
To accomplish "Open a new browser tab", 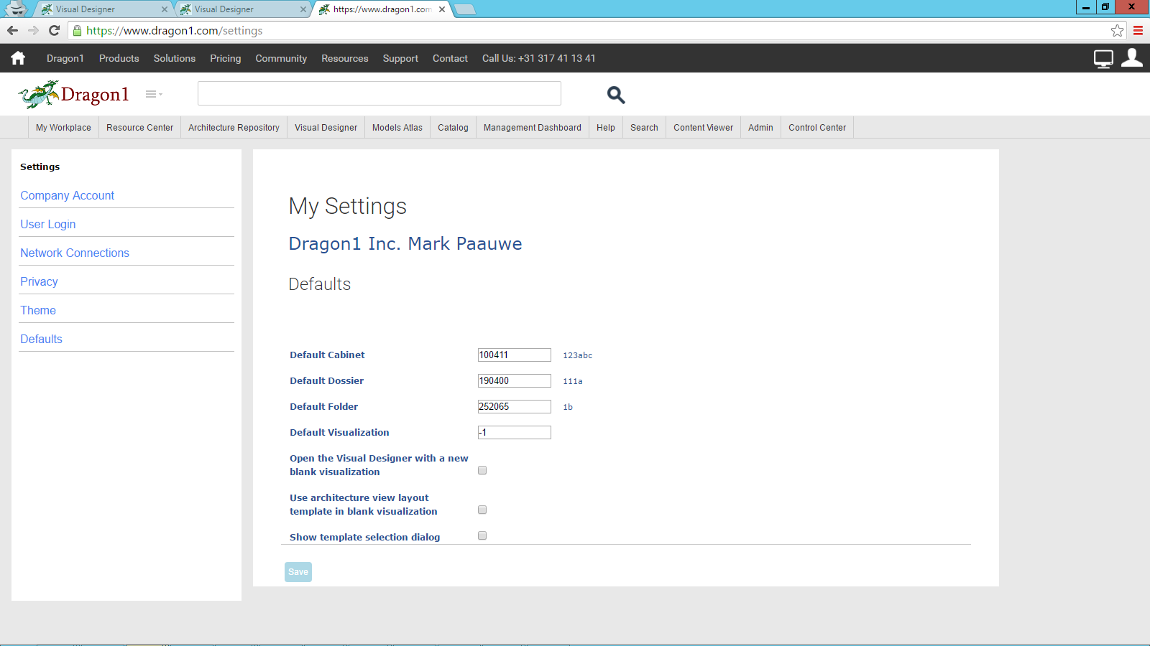I will click(x=465, y=9).
